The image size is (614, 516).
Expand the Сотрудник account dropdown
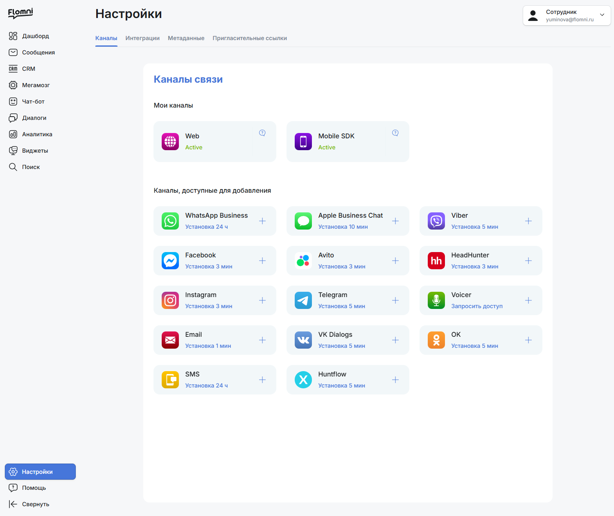tap(602, 15)
